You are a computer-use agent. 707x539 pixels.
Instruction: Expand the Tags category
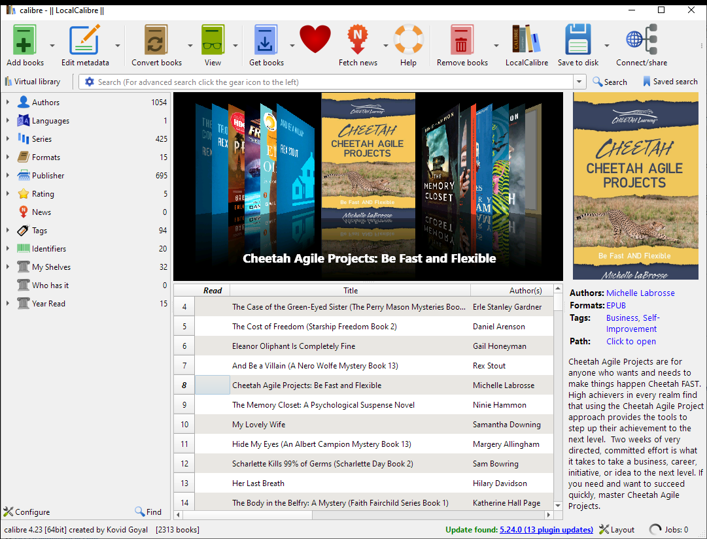coord(8,230)
